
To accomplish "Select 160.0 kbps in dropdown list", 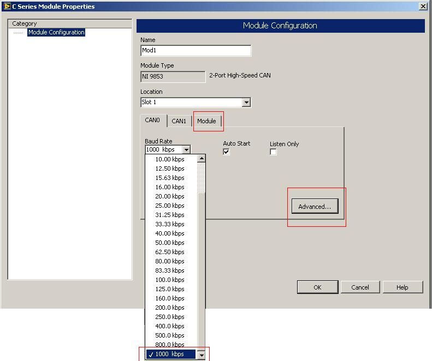I will pyautogui.click(x=171, y=298).
